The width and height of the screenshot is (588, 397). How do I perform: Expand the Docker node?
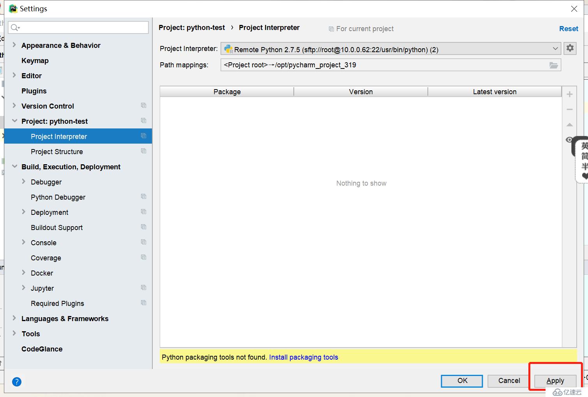coord(24,272)
